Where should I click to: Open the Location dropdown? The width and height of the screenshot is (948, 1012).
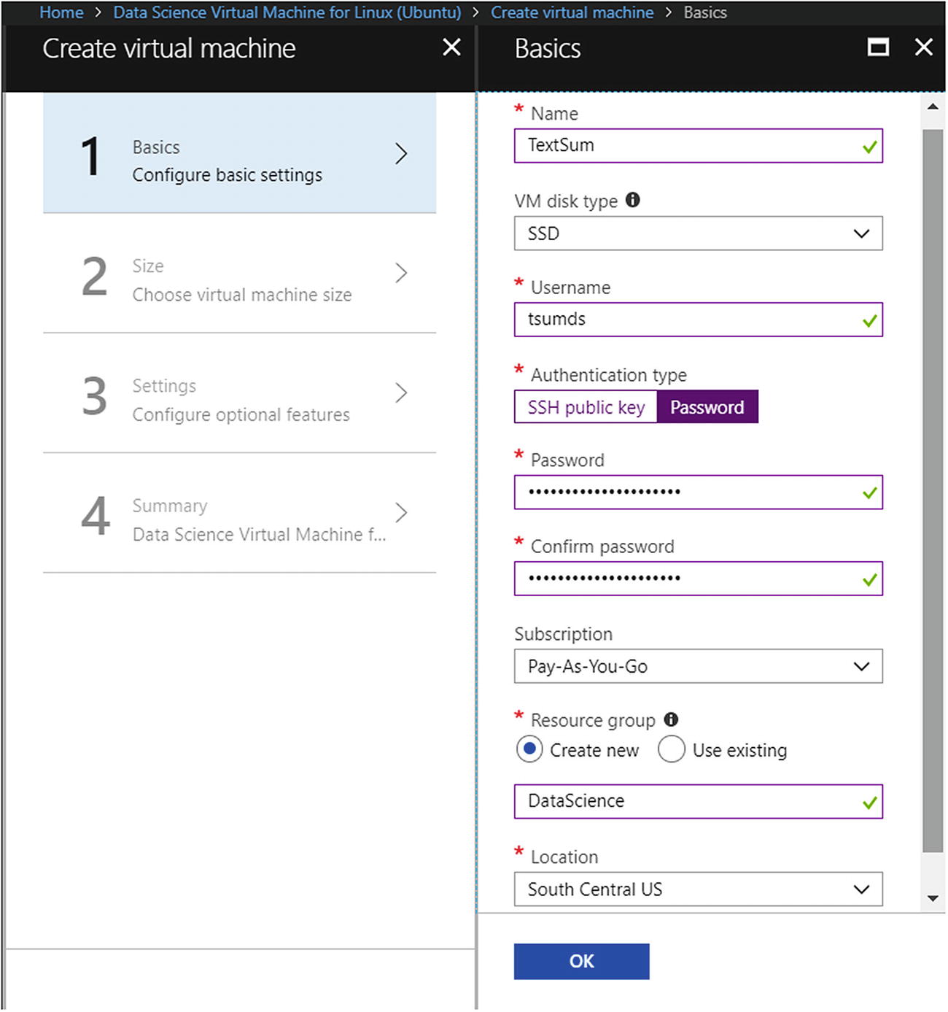click(x=698, y=889)
